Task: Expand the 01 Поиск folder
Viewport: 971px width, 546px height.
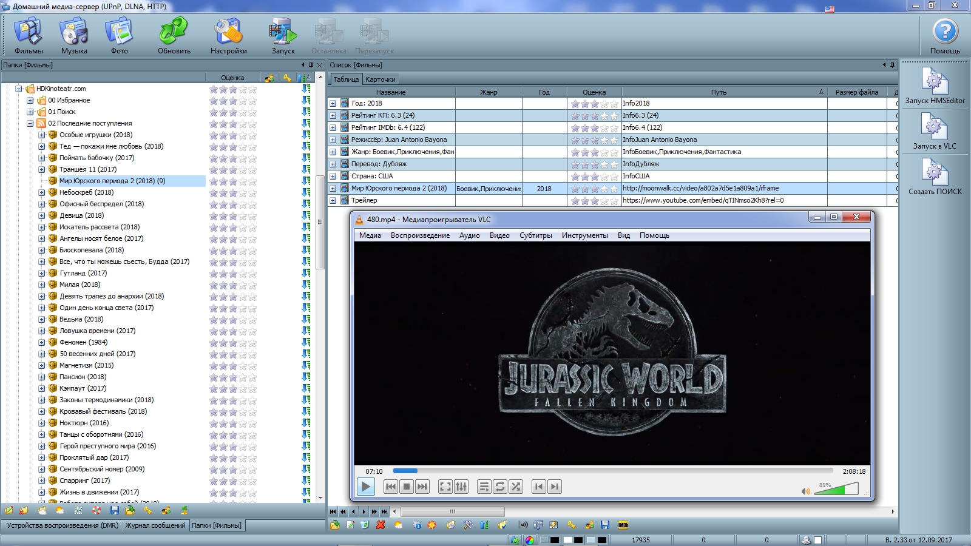Action: [30, 112]
